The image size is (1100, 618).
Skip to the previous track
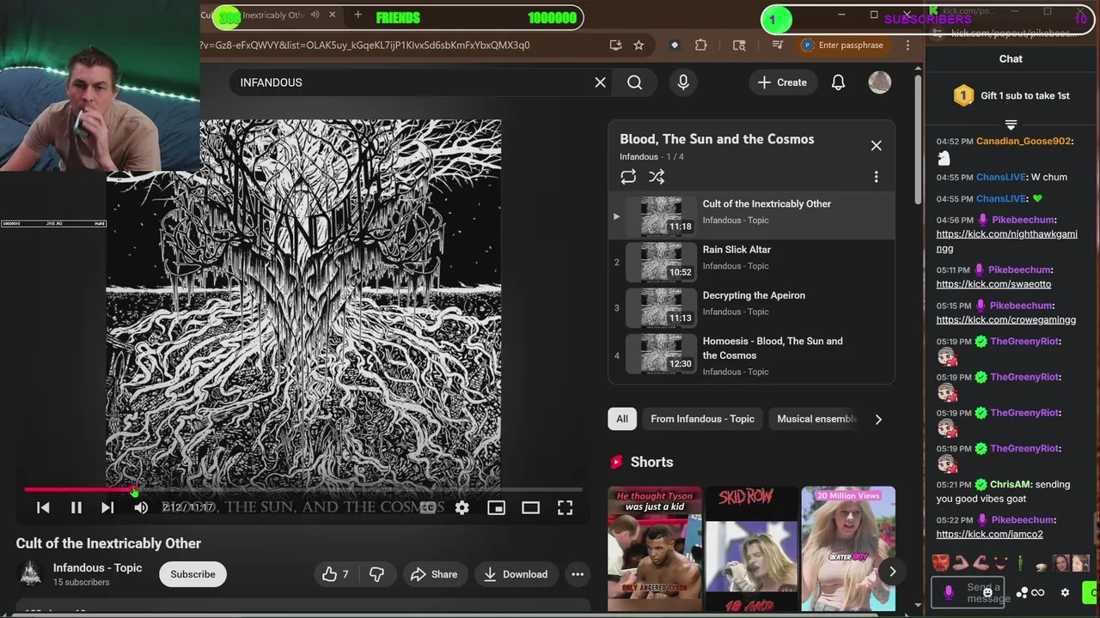[x=43, y=508]
